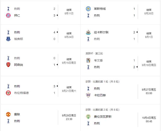Select the Newcastle United crest
This screenshot has height=131, width=161.
coord(88,32)
